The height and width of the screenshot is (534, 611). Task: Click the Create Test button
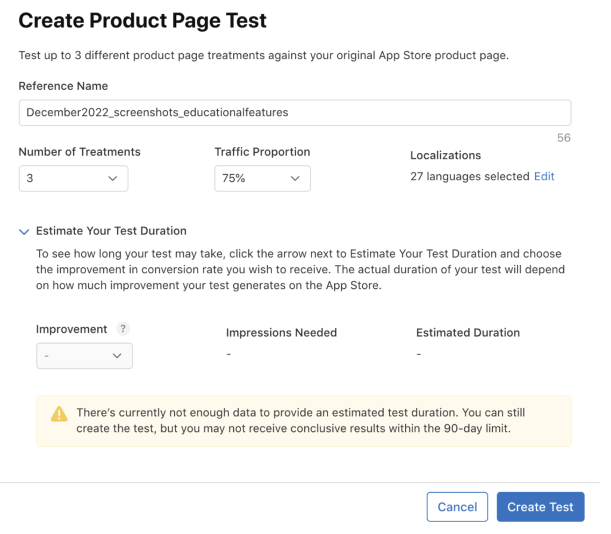541,507
